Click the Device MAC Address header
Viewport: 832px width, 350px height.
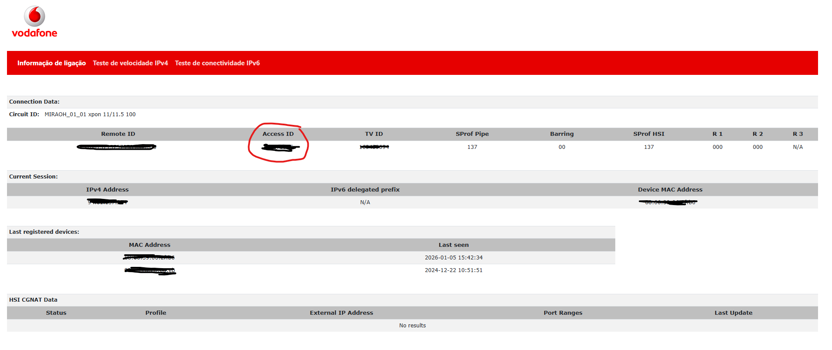click(x=670, y=190)
